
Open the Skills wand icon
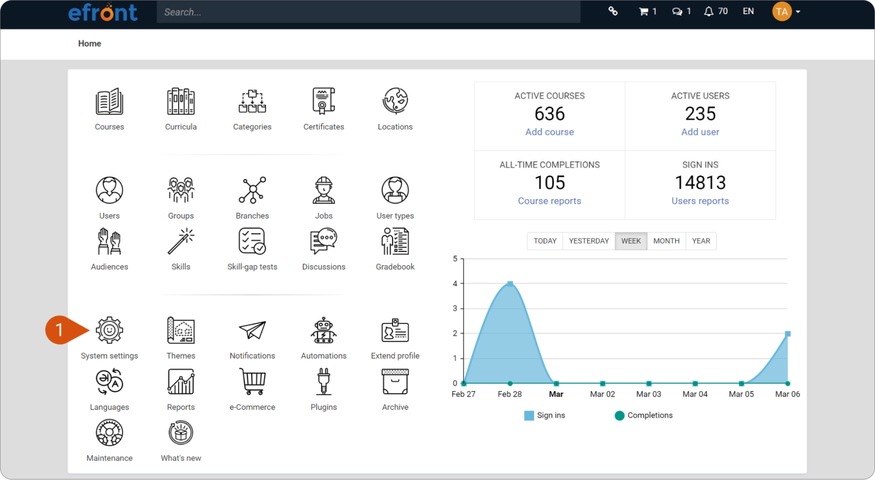tap(181, 242)
